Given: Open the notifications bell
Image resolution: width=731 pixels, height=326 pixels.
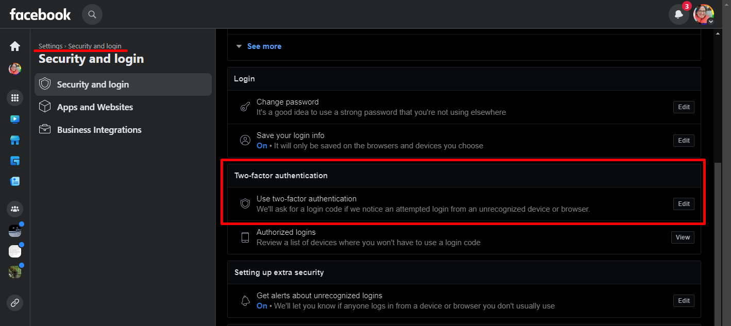Looking at the screenshot, I should point(678,14).
